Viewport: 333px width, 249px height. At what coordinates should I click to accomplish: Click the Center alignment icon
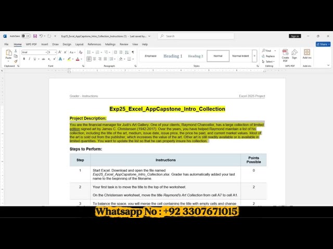[x=94, y=59]
